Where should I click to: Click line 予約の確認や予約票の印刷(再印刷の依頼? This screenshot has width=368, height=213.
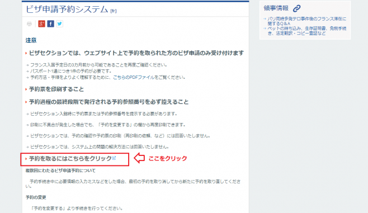click(120, 136)
